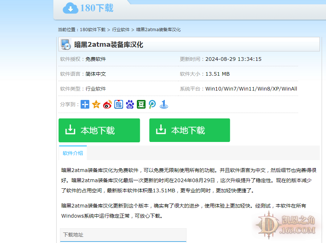Image resolution: width=326 pixels, height=243 pixels.
Task: Click the 180下载 site title text
Action: pos(97,8)
